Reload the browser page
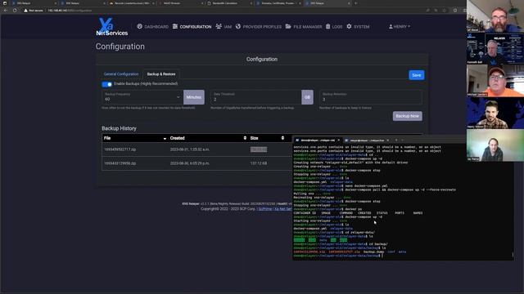This screenshot has height=294, width=524. pyautogui.click(x=15, y=11)
